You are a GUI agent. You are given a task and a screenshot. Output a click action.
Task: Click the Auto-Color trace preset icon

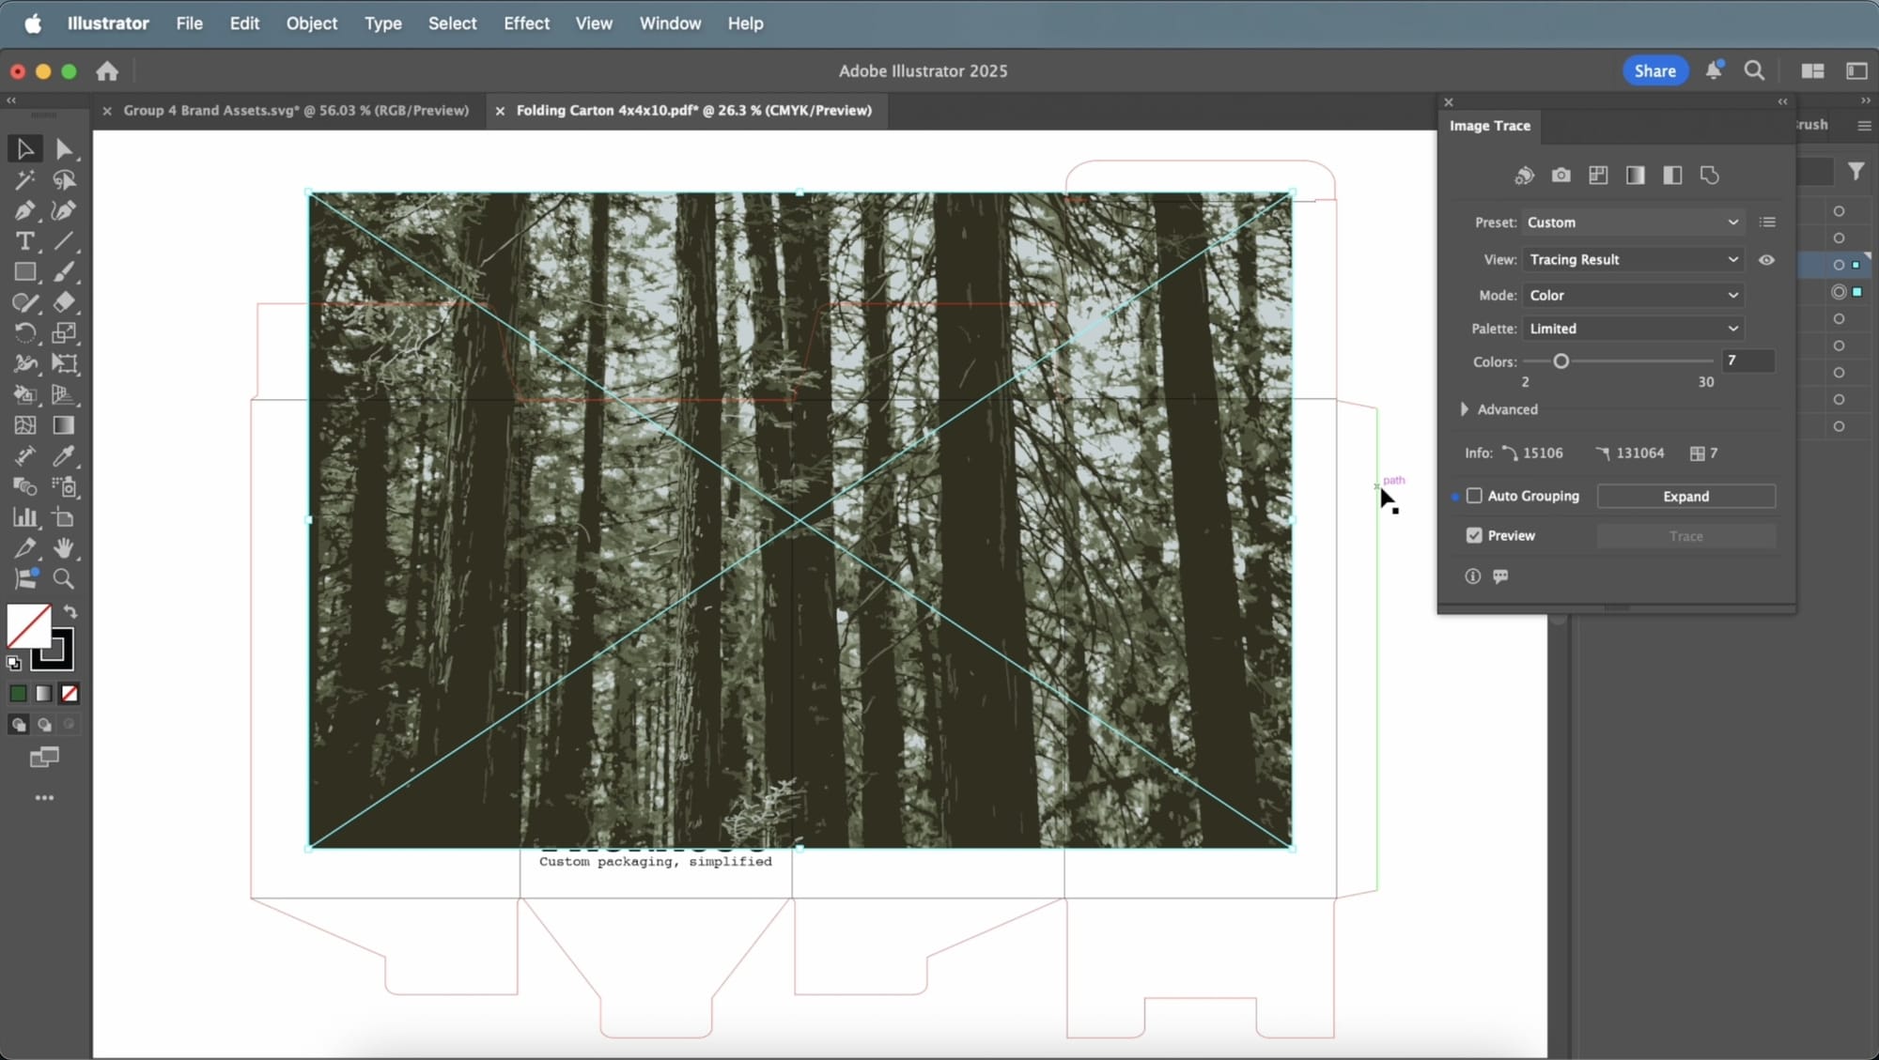click(x=1524, y=176)
